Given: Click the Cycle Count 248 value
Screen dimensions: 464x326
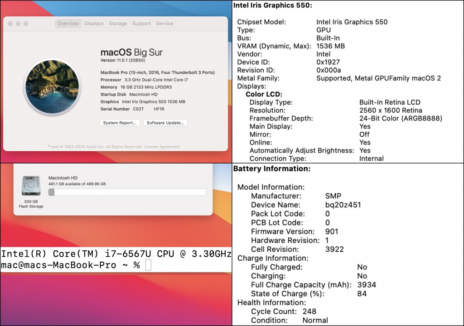Looking at the screenshot, I should (309, 312).
